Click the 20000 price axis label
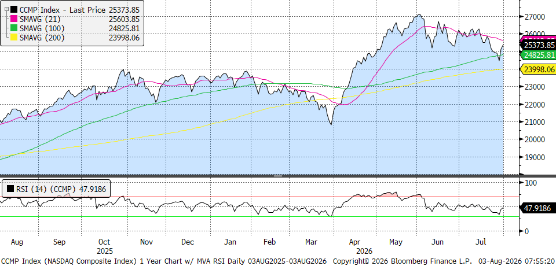 point(535,139)
